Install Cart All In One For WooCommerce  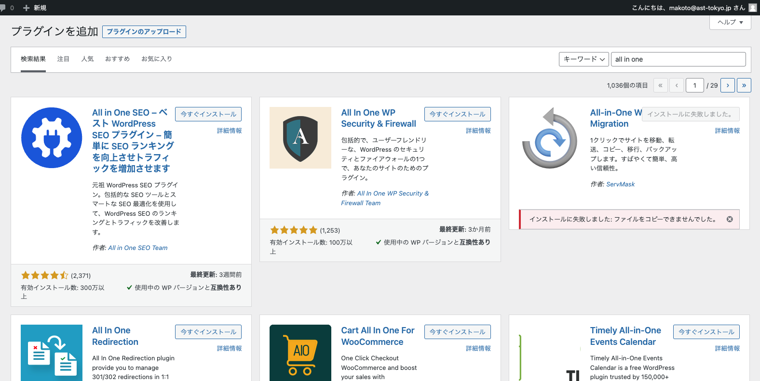[458, 332]
